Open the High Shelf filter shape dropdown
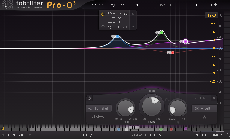230x139 pixels. click(99, 108)
